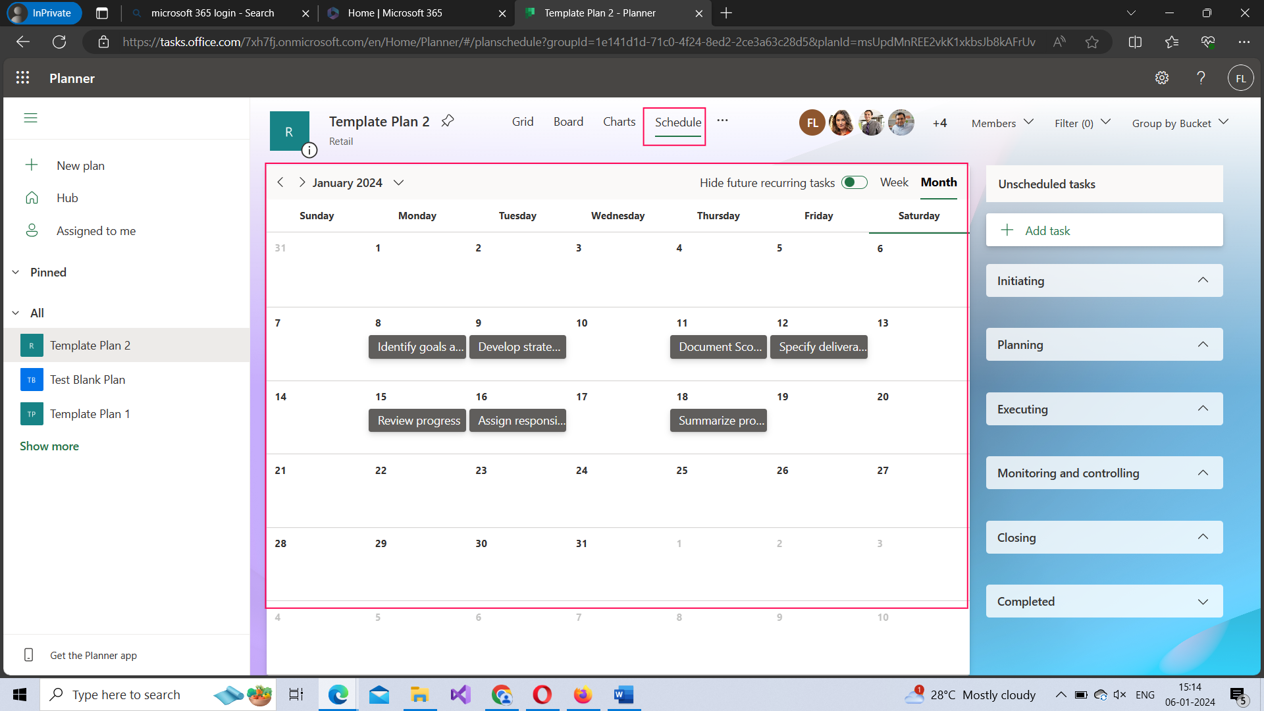Open the FL account profile circle
1264x711 pixels.
[x=1240, y=78]
